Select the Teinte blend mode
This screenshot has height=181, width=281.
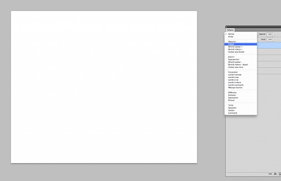(241, 105)
